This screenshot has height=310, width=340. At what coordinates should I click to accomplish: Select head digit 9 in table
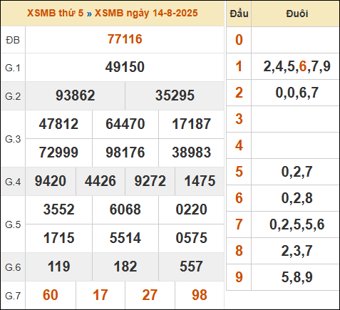[x=239, y=277]
